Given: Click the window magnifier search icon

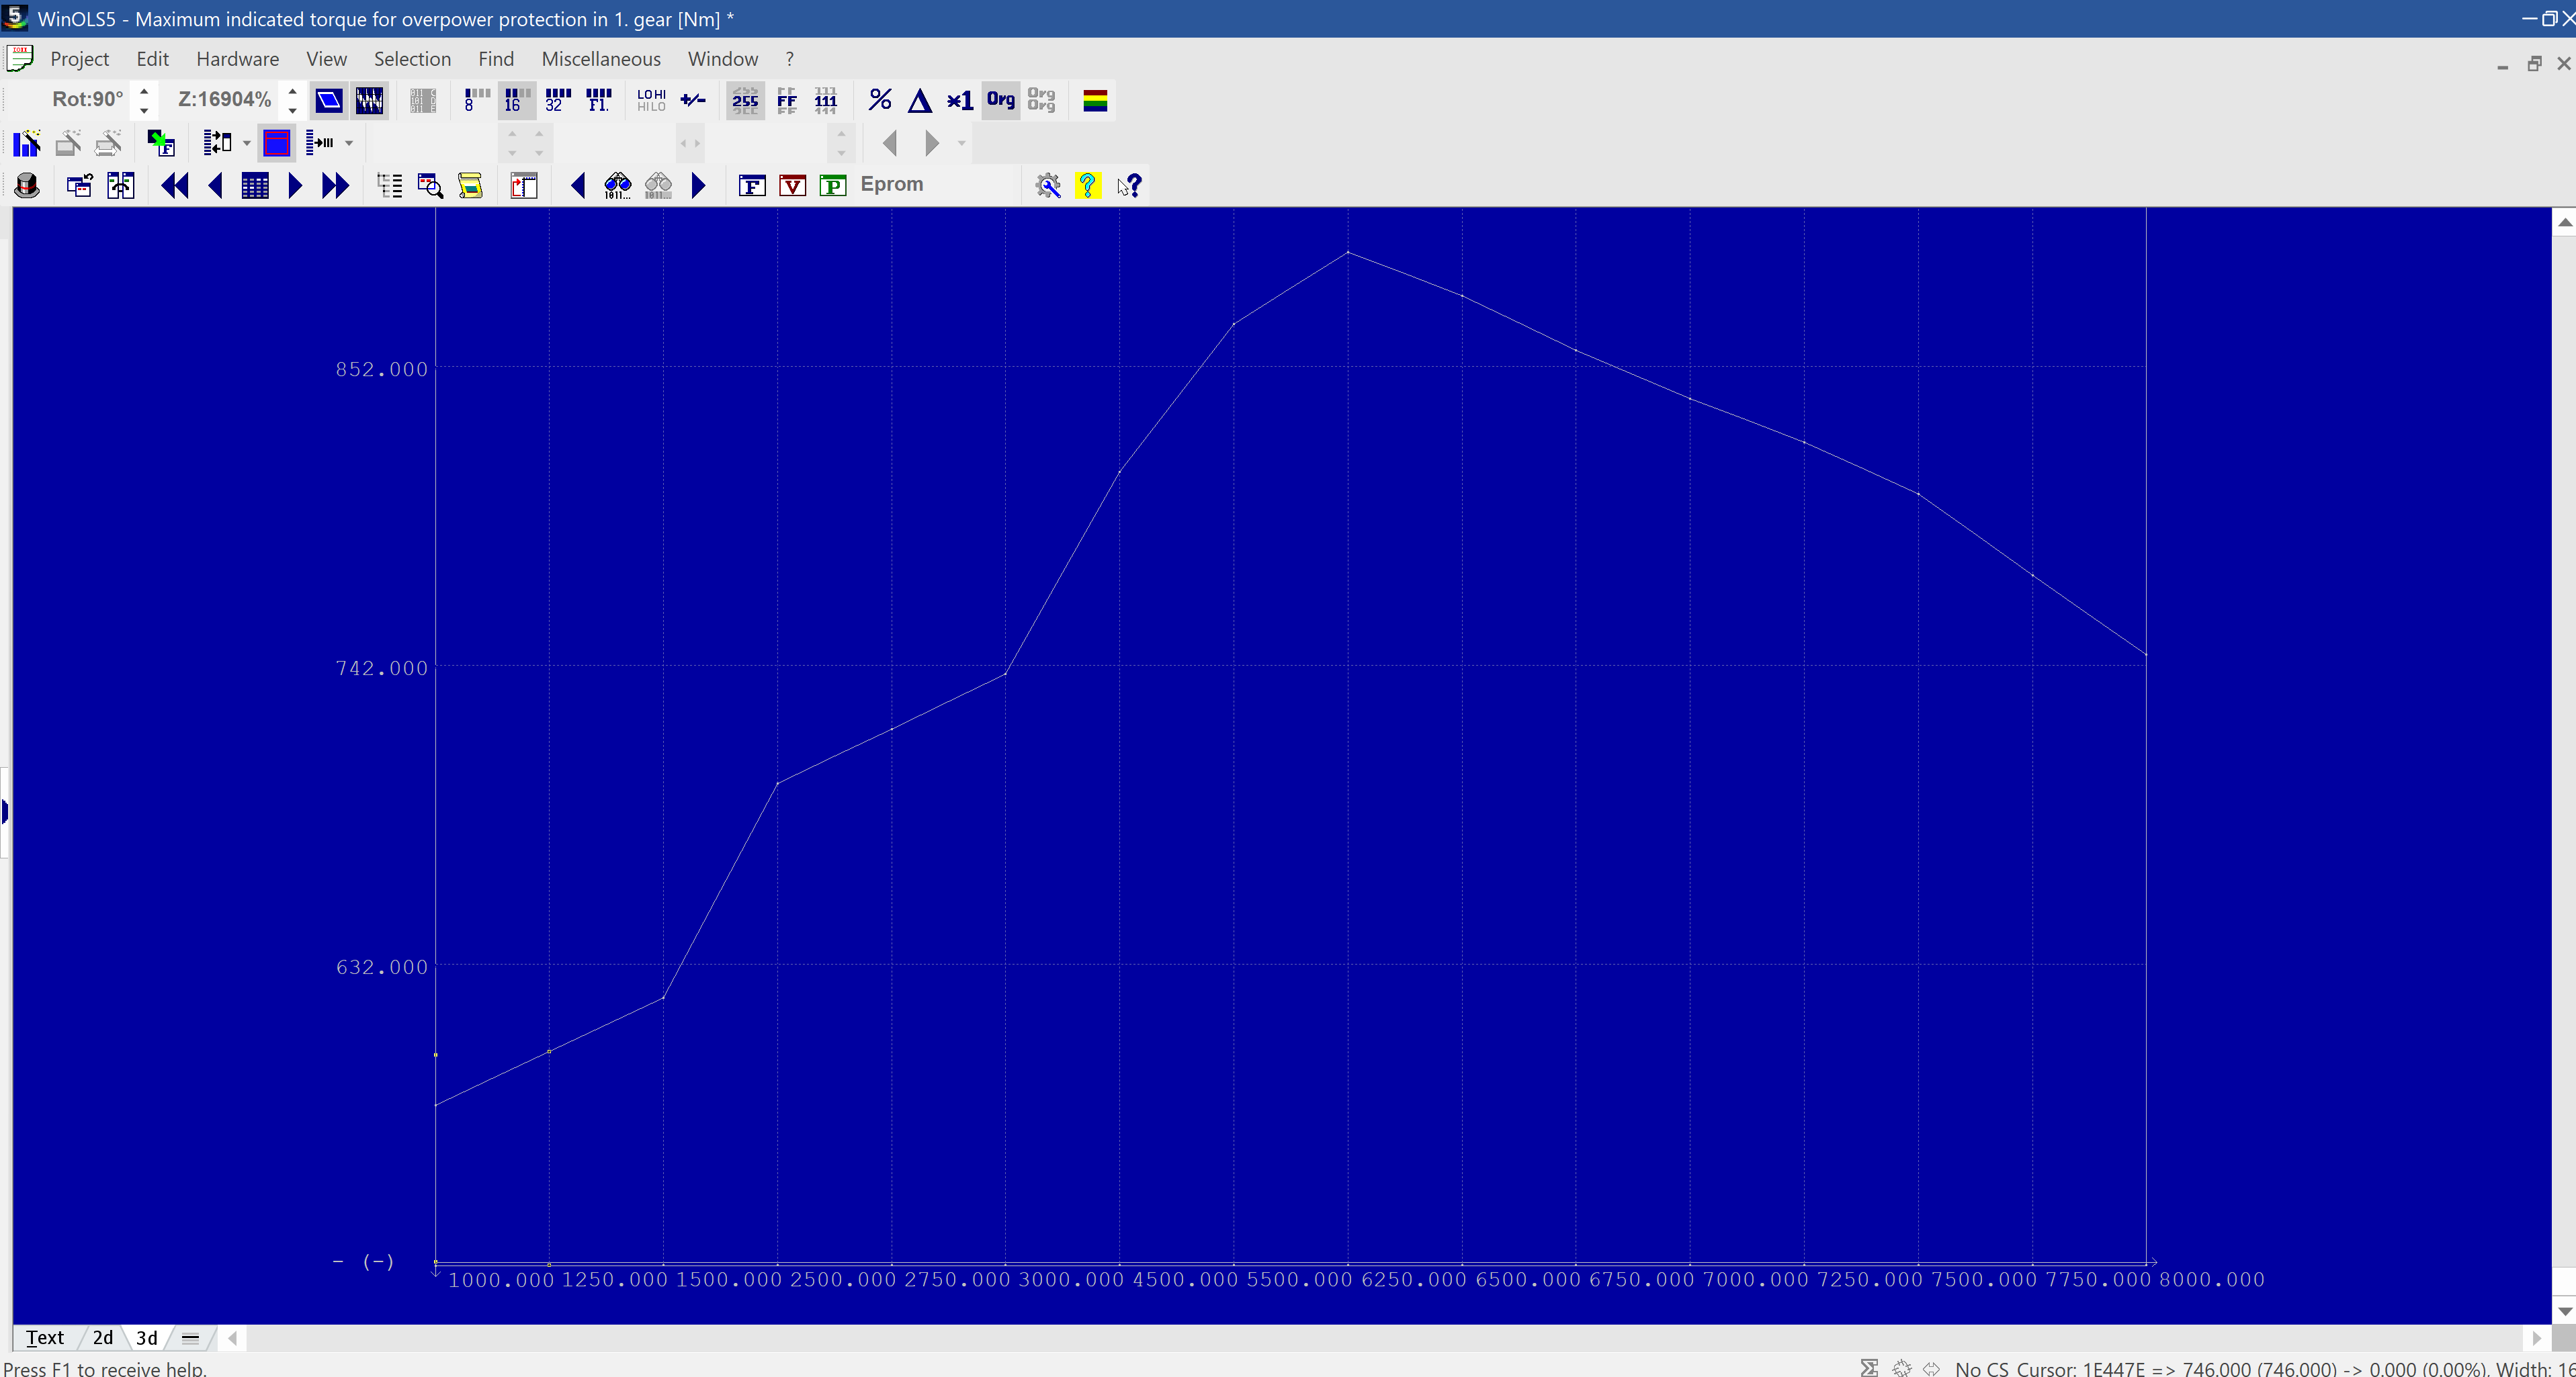Looking at the screenshot, I should (430, 185).
